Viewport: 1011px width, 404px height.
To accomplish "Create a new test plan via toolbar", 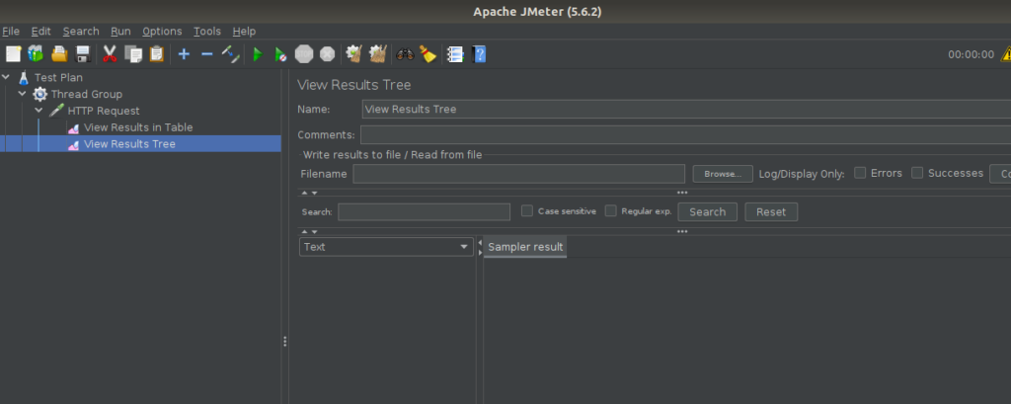I will [x=13, y=54].
